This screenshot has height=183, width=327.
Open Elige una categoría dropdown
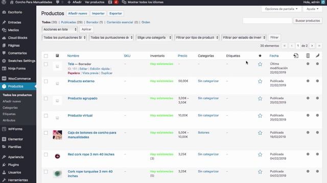154,38
